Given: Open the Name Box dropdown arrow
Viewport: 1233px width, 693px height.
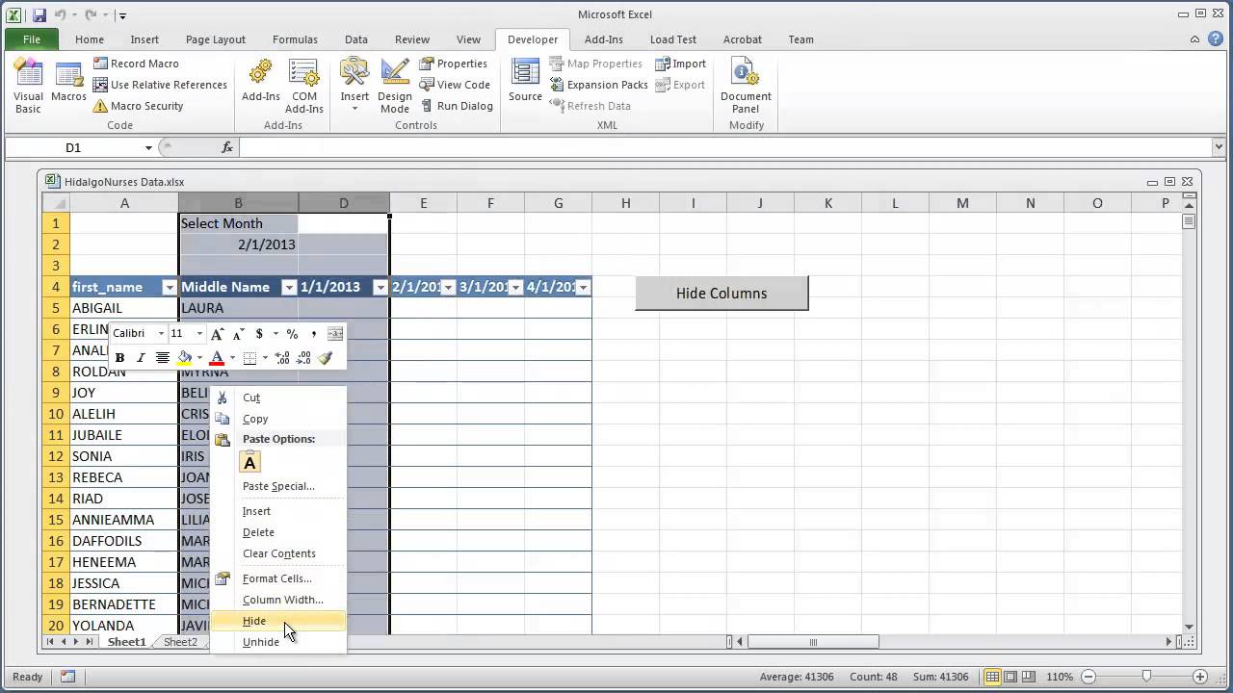Looking at the screenshot, I should click(x=148, y=147).
